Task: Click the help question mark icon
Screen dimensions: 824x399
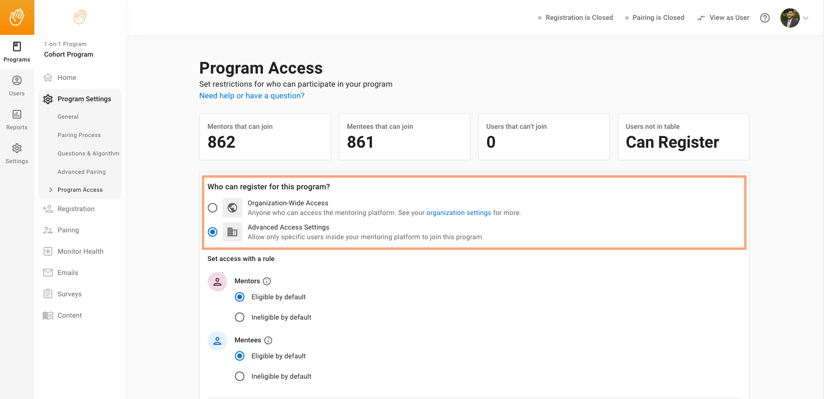Action: point(765,18)
